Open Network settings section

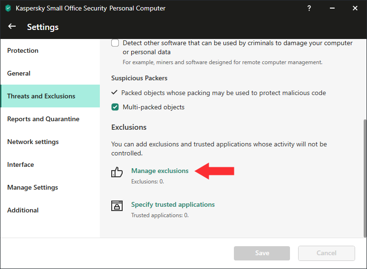[50, 142]
